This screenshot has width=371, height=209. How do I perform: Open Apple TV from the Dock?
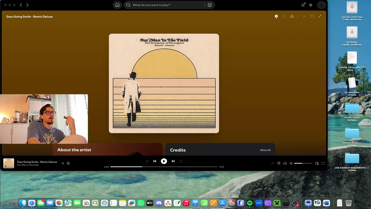pos(150,203)
